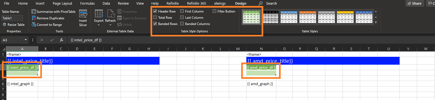Screen dimensions: 435x100
Task: Click the Properties icon in External Table Data
Action: click(x=120, y=12)
